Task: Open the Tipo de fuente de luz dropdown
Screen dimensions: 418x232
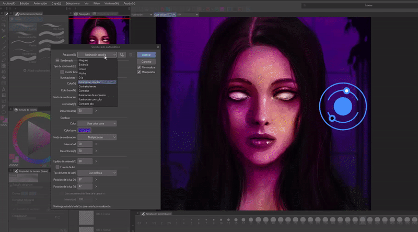Action: 97,172
